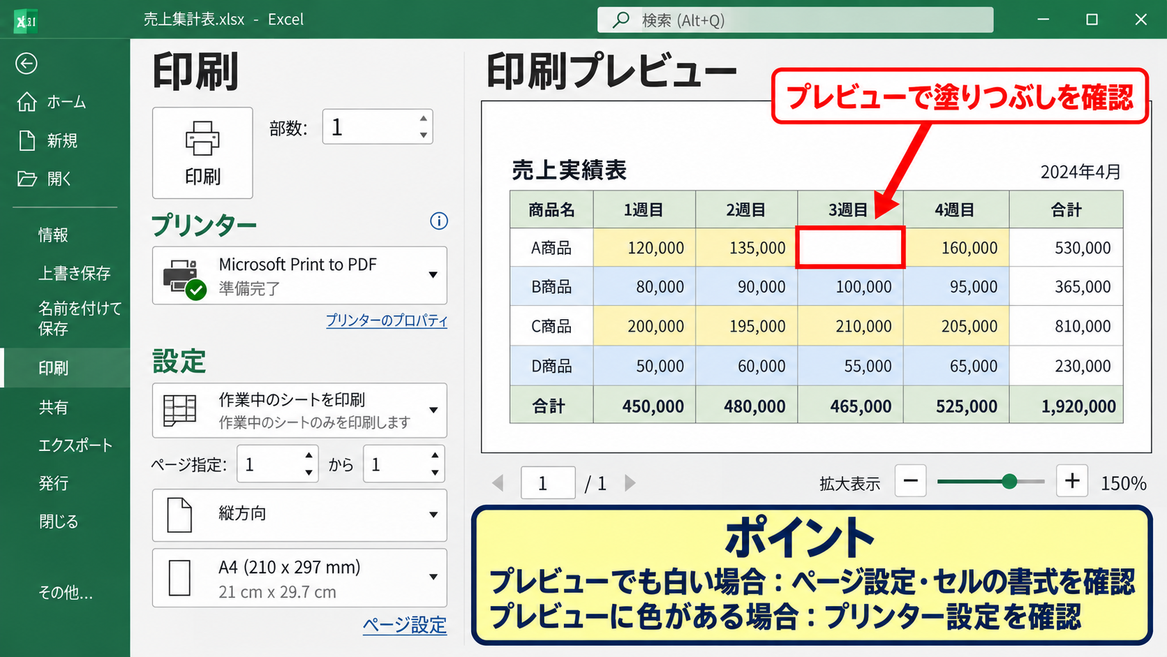Screen dimensions: 1167x657
Task: Decrease the end page number
Action: pyautogui.click(x=435, y=473)
